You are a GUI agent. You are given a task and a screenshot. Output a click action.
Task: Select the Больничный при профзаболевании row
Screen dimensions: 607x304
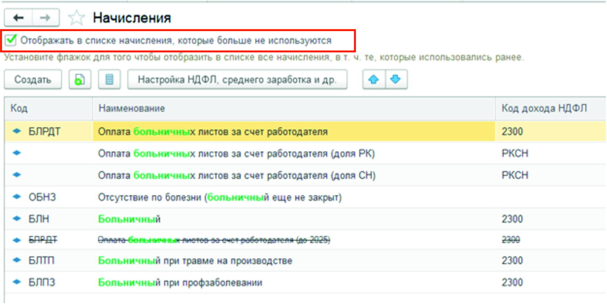(x=180, y=282)
